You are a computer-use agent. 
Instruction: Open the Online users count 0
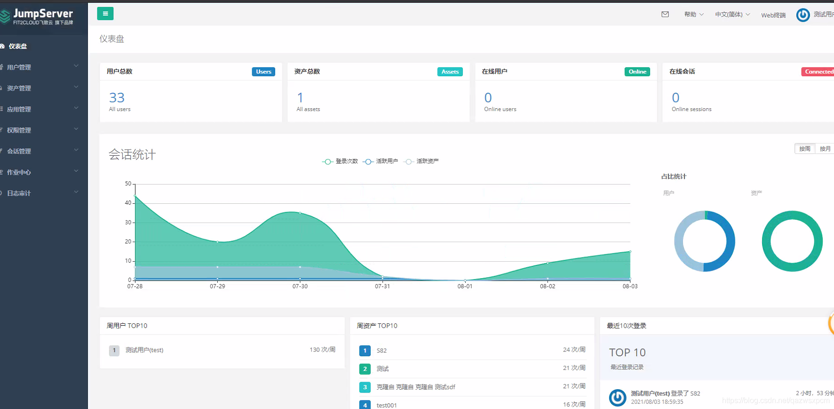pos(488,97)
